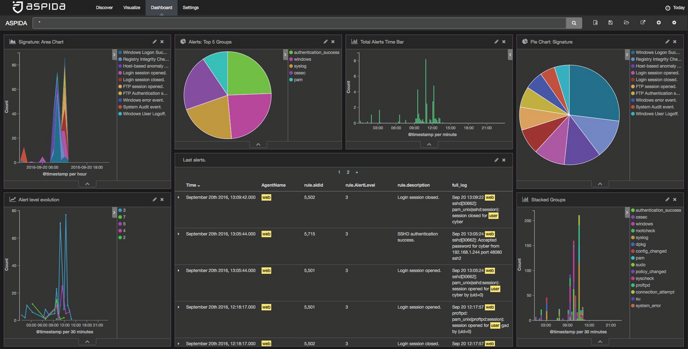Edit the Last alerts panel
The image size is (688, 349).
click(496, 160)
